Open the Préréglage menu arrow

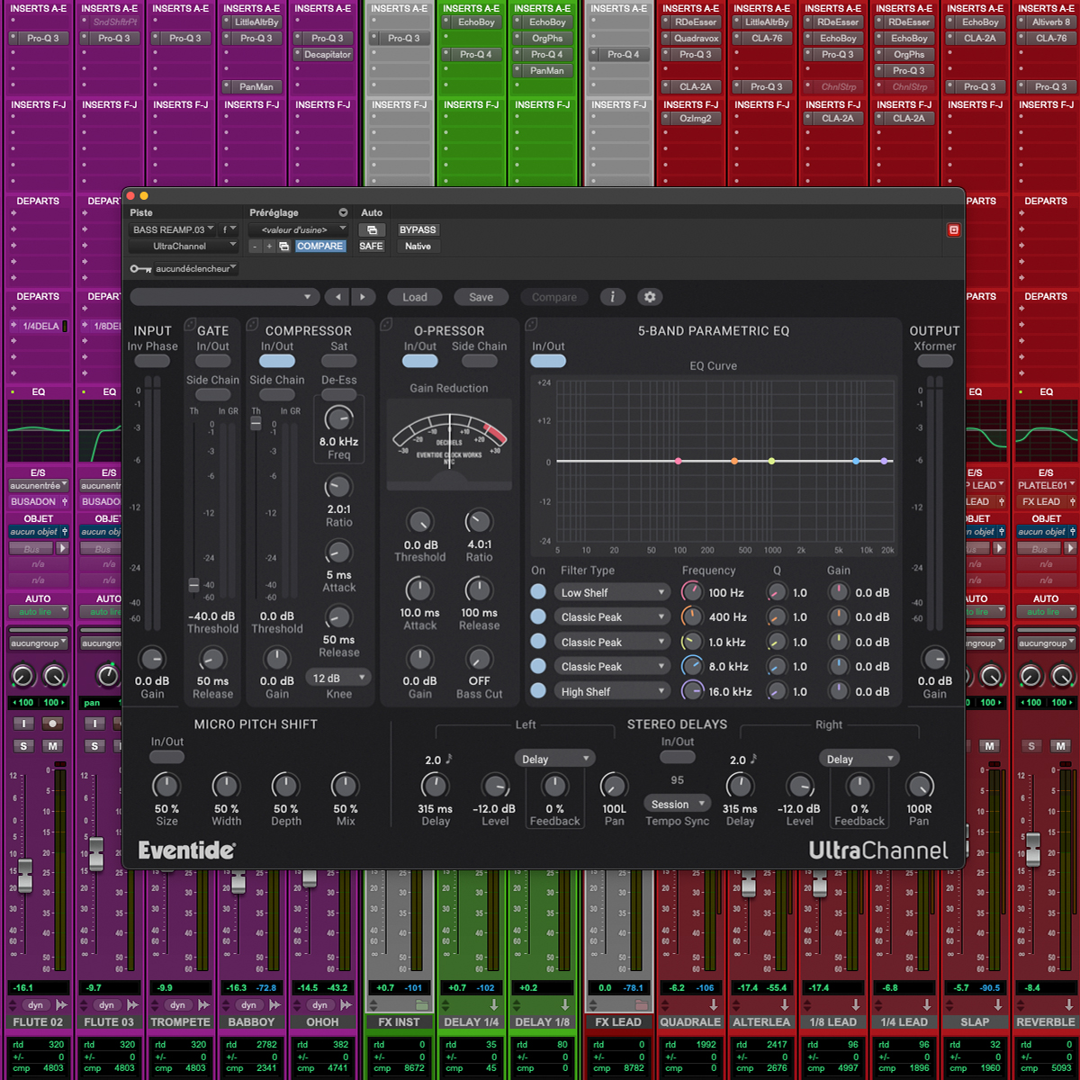[x=343, y=213]
